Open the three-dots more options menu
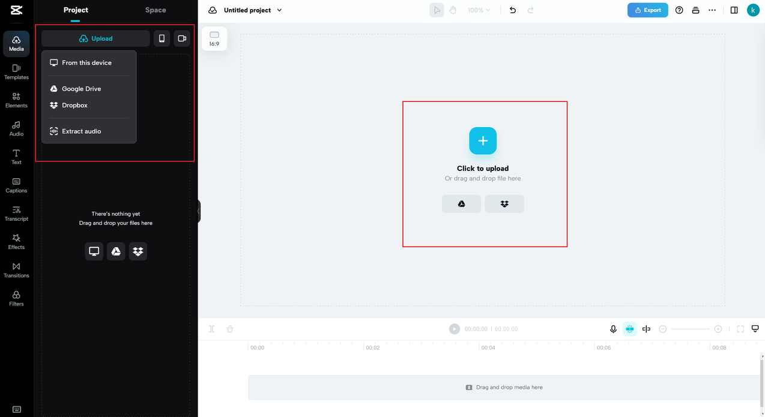765x417 pixels. 712,10
